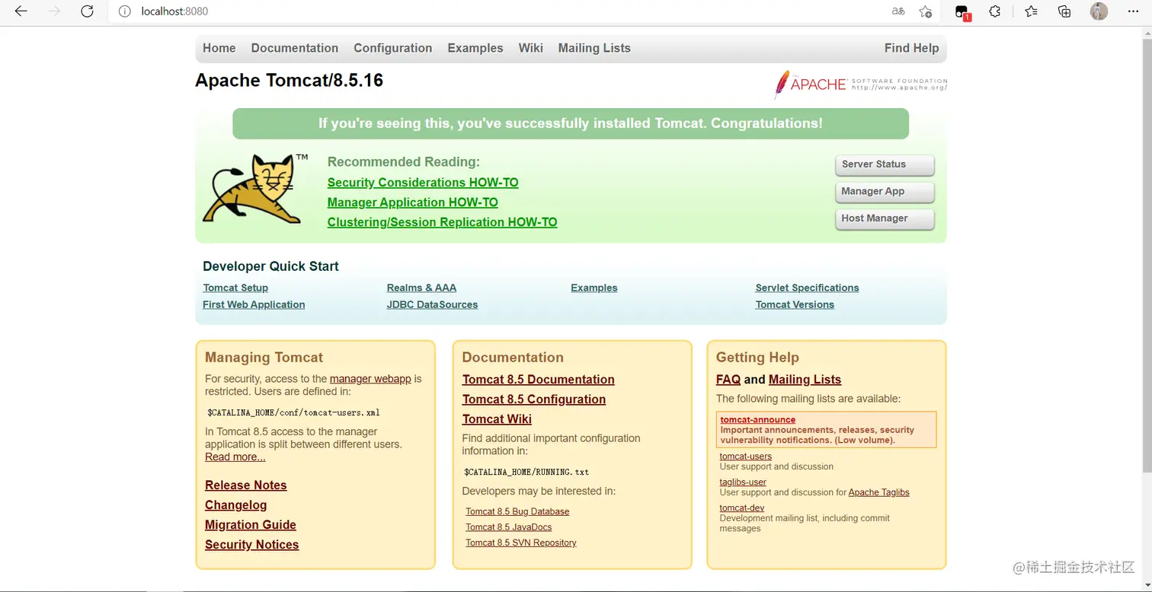Open the Tomcat 8.5 Documentation link
The width and height of the screenshot is (1152, 592).
[539, 380]
